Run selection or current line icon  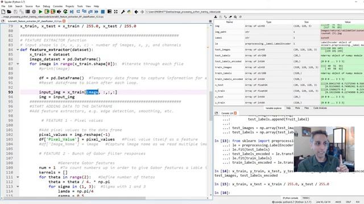click(59, 11)
